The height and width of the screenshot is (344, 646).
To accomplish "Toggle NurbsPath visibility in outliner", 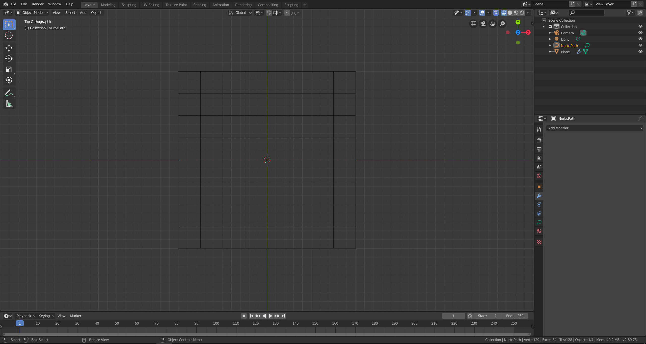I will (640, 45).
